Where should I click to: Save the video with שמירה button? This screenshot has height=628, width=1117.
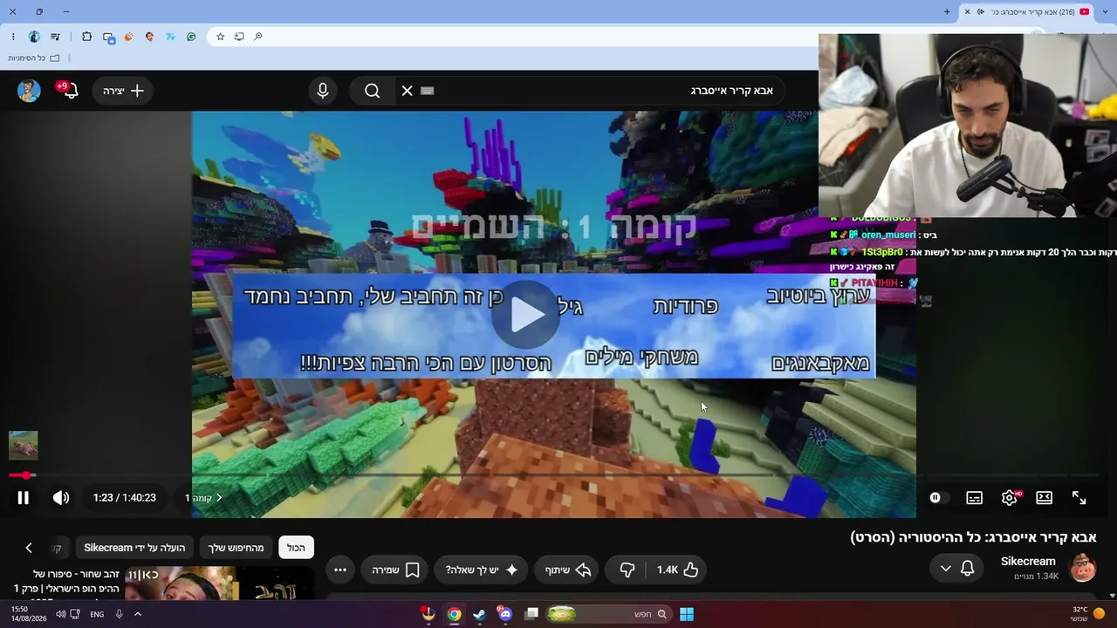pyautogui.click(x=396, y=570)
